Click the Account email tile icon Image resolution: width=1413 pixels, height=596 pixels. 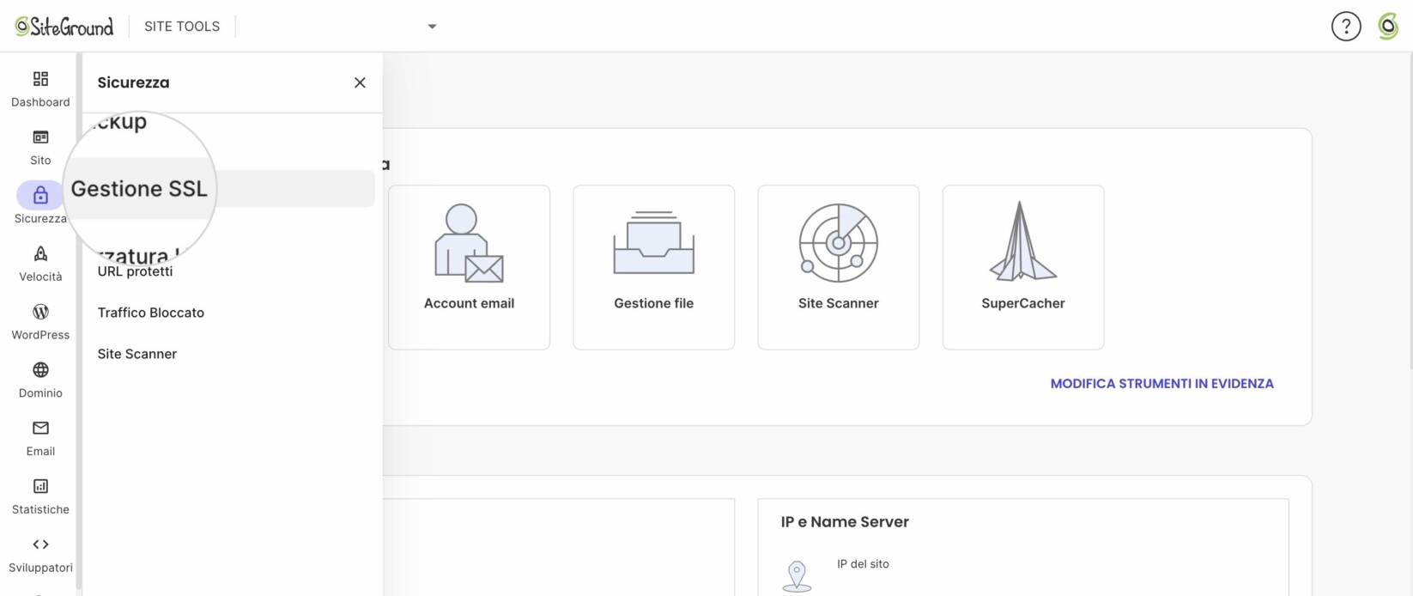469,243
